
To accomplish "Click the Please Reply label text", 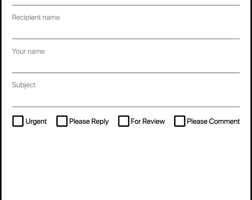I will point(89,121).
